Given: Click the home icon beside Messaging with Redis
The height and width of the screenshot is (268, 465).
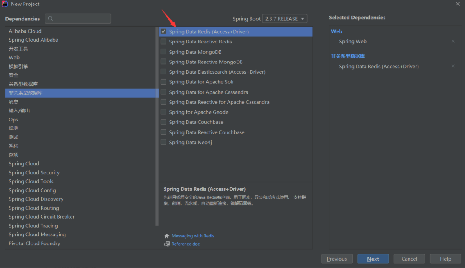Looking at the screenshot, I should pos(166,236).
